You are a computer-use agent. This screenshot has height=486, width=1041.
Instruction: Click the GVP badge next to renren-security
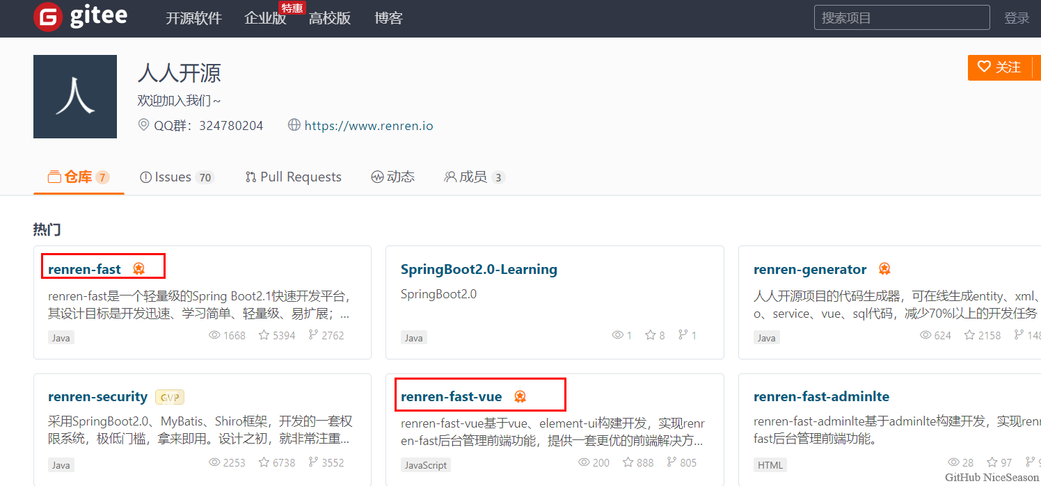pyautogui.click(x=170, y=397)
